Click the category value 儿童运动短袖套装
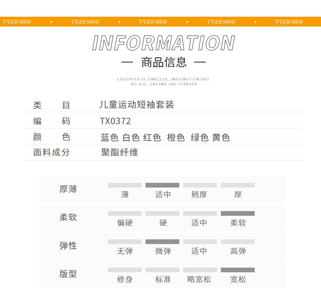The height and width of the screenshot is (295, 321). tap(137, 104)
